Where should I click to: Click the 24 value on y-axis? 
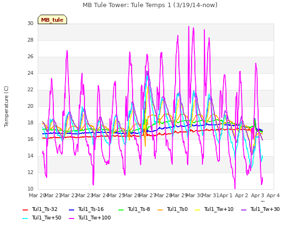pos(30,73)
